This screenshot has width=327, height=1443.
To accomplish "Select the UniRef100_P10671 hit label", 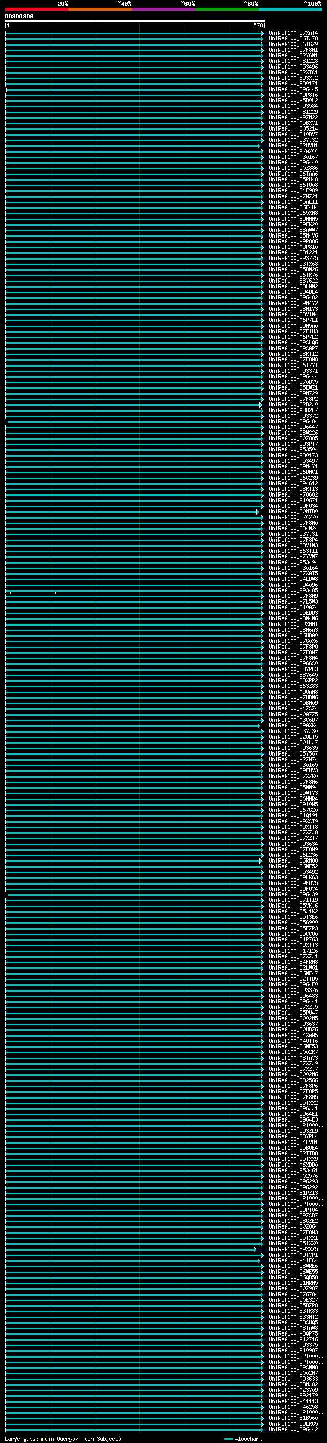I will coord(293,500).
